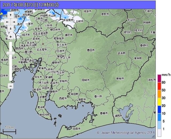The height and width of the screenshot is (139, 171).
Task: Click the 名古屋市 label on the map
Action: 42,50
